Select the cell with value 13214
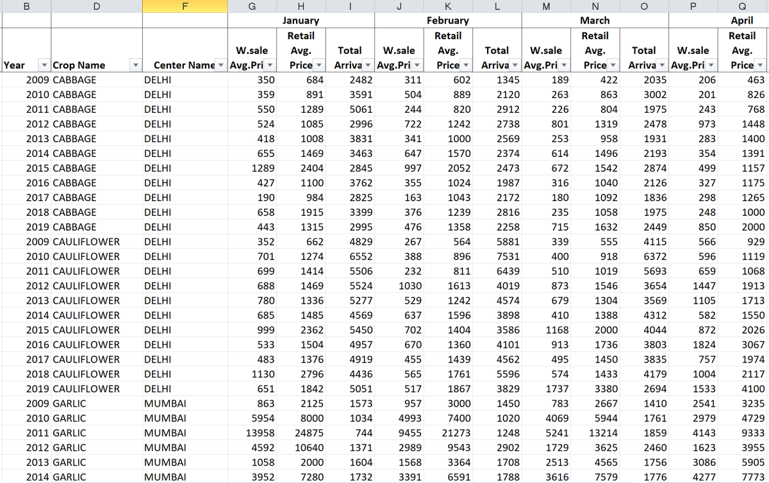Screen dimensions: 769x483 tap(595, 433)
